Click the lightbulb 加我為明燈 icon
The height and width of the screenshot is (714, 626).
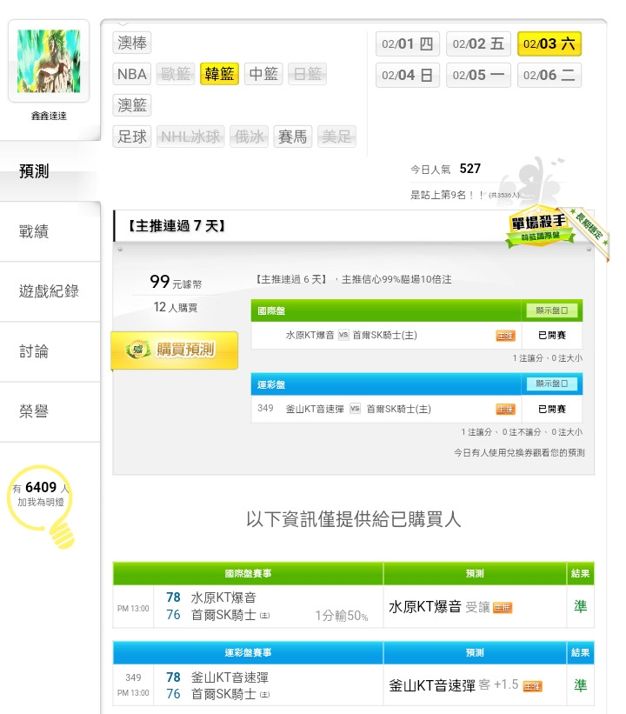click(42, 505)
